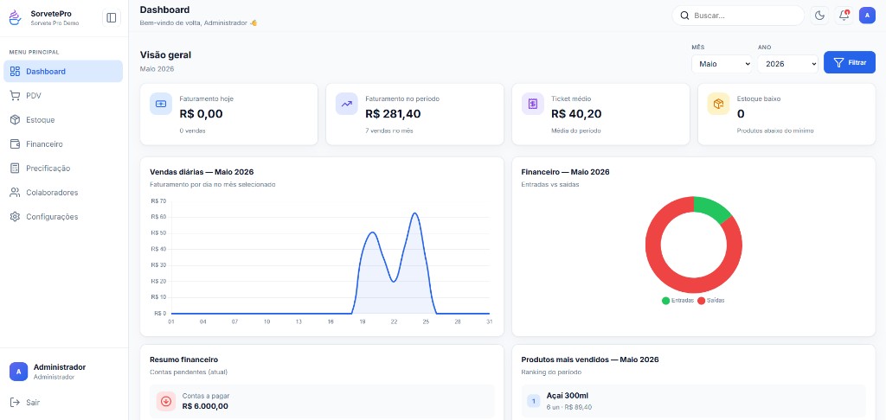Open the Mês dropdown showing Maio
The image size is (886, 420).
click(x=722, y=64)
